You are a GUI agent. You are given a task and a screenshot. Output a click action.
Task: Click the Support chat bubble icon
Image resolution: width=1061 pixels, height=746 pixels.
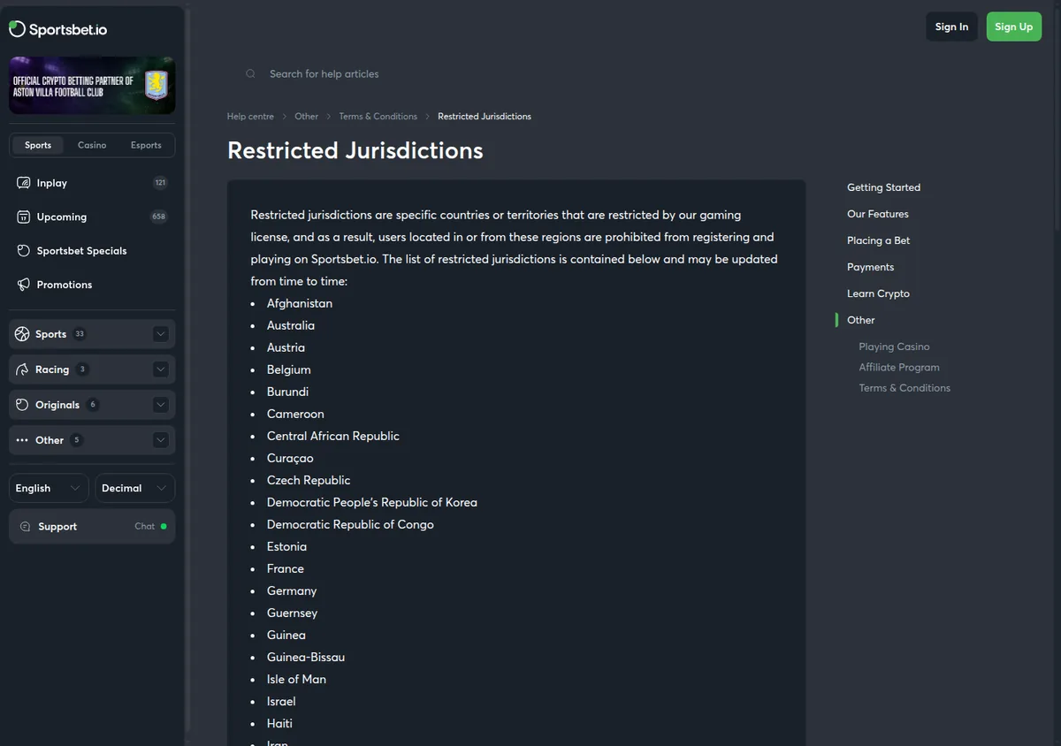click(25, 527)
